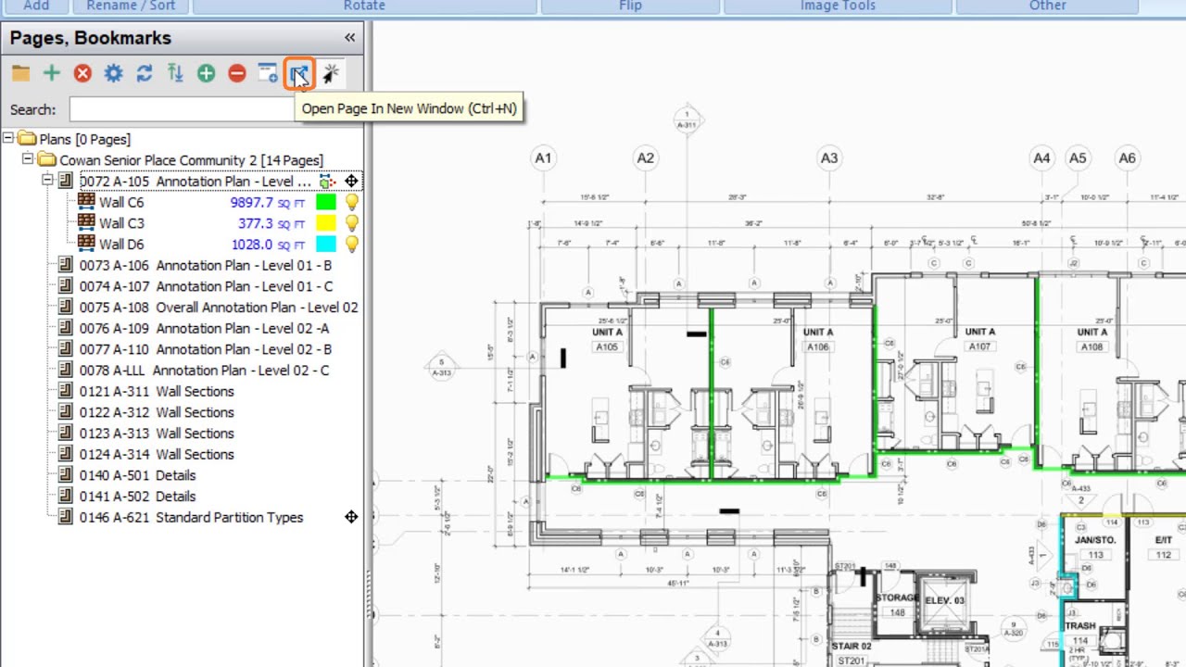Click the red circle collapse-all icon
The width and height of the screenshot is (1186, 667).
pos(236,73)
